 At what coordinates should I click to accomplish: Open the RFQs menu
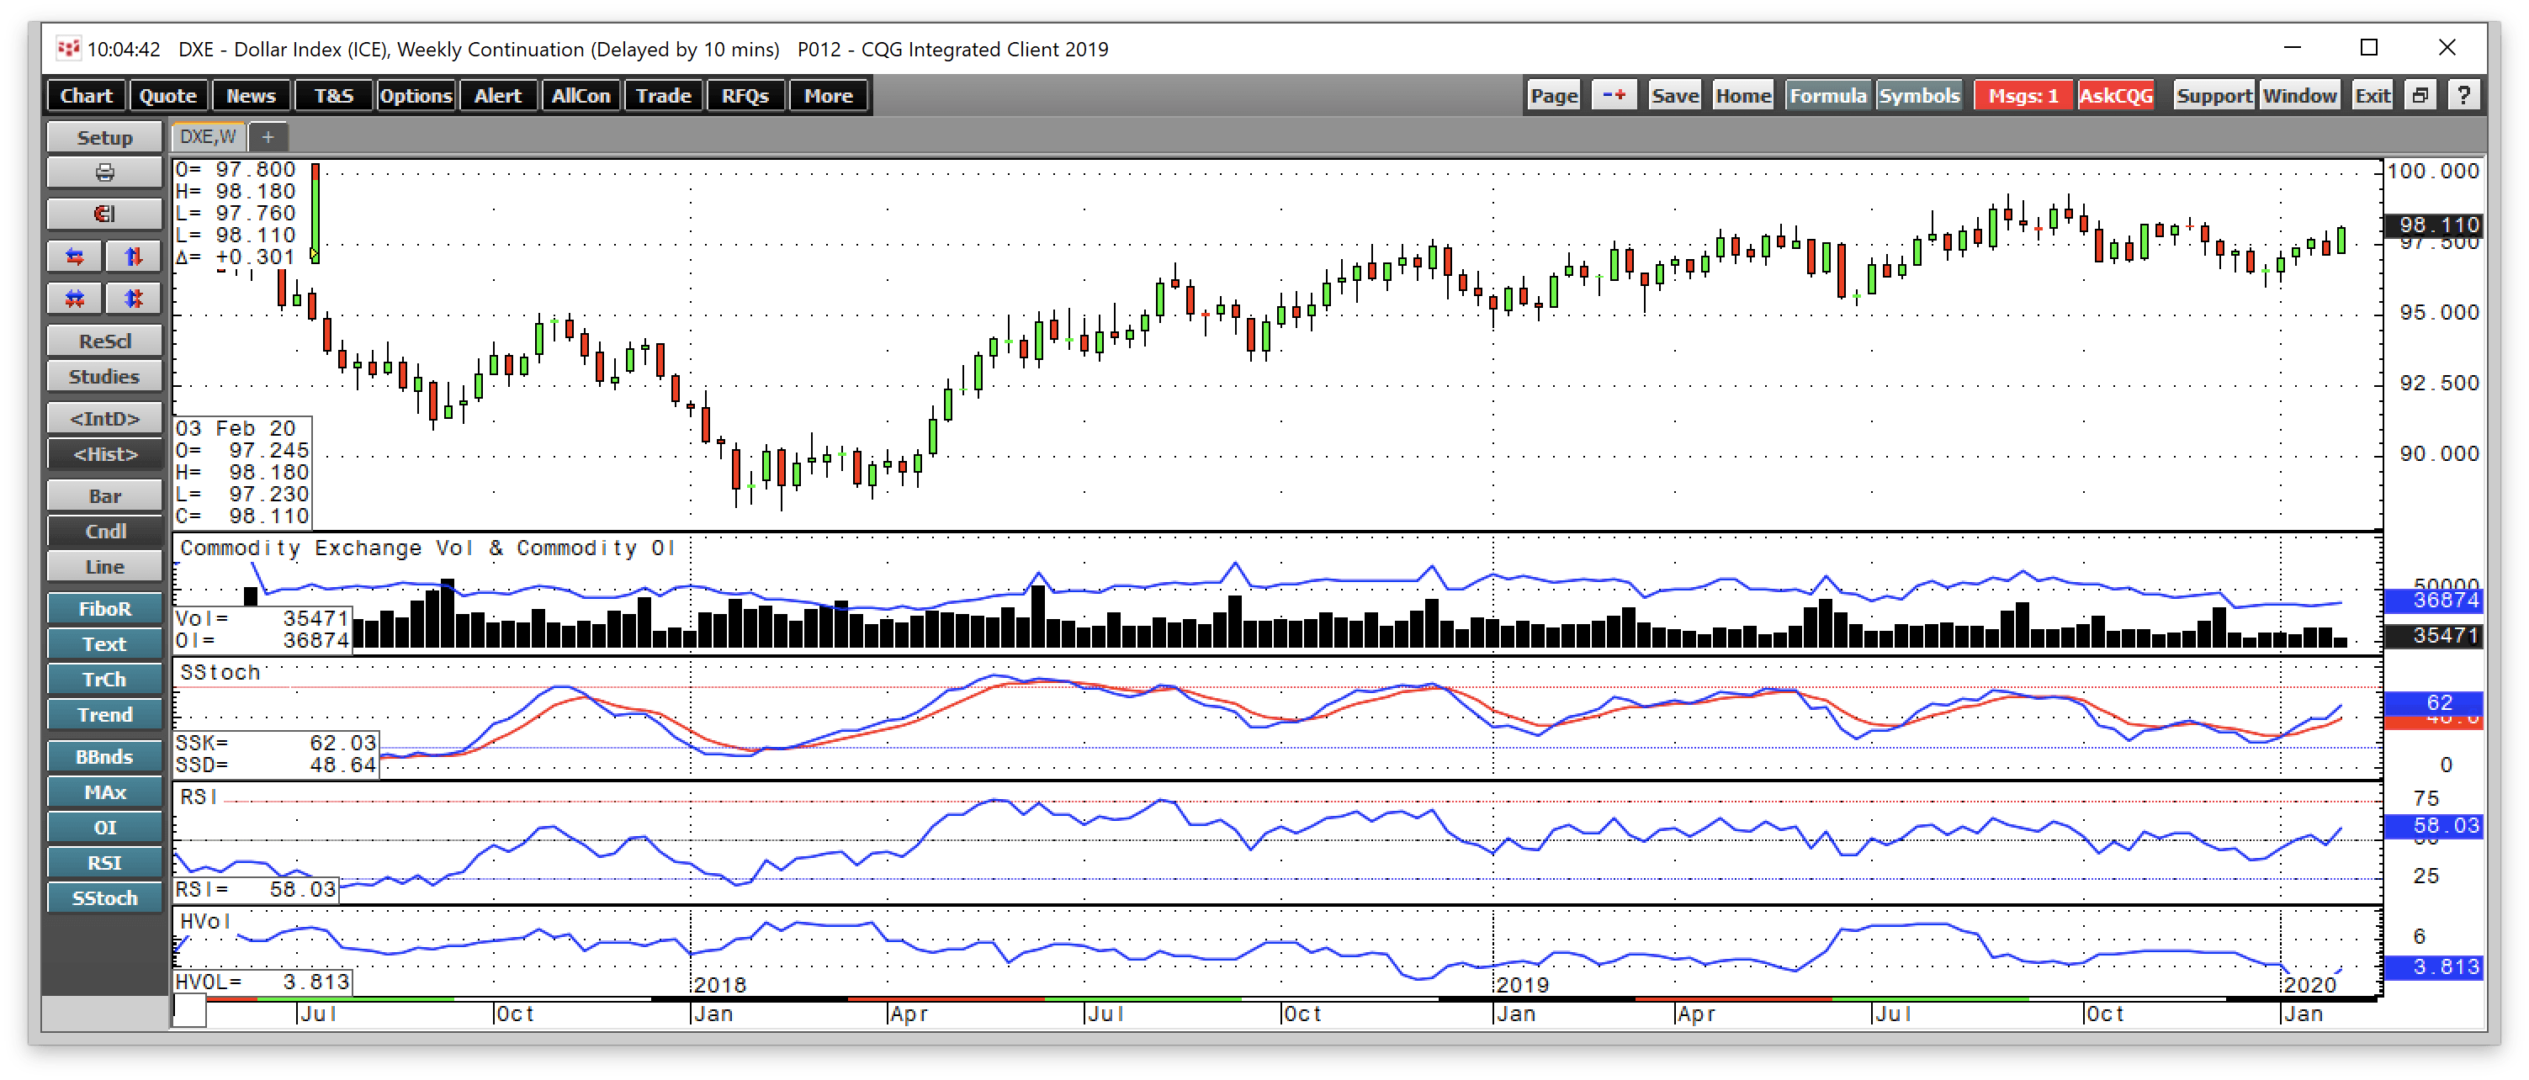coord(745,95)
